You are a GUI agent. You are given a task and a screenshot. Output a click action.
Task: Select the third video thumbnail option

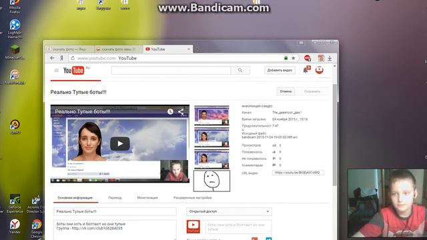tap(211, 159)
